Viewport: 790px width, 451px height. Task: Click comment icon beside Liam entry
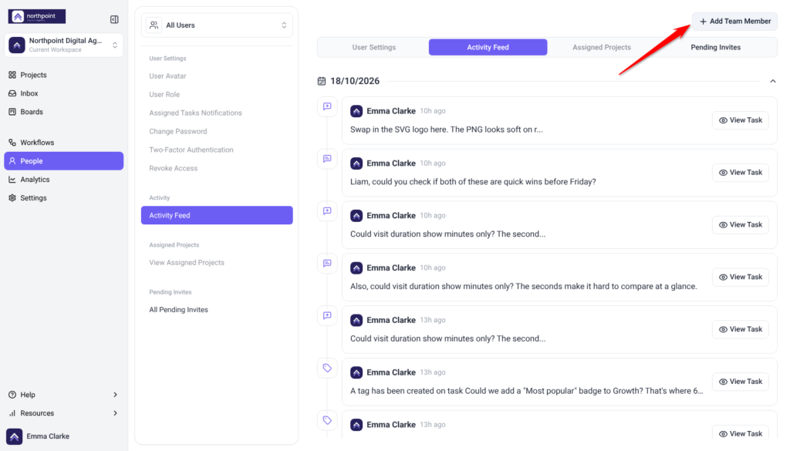[327, 159]
